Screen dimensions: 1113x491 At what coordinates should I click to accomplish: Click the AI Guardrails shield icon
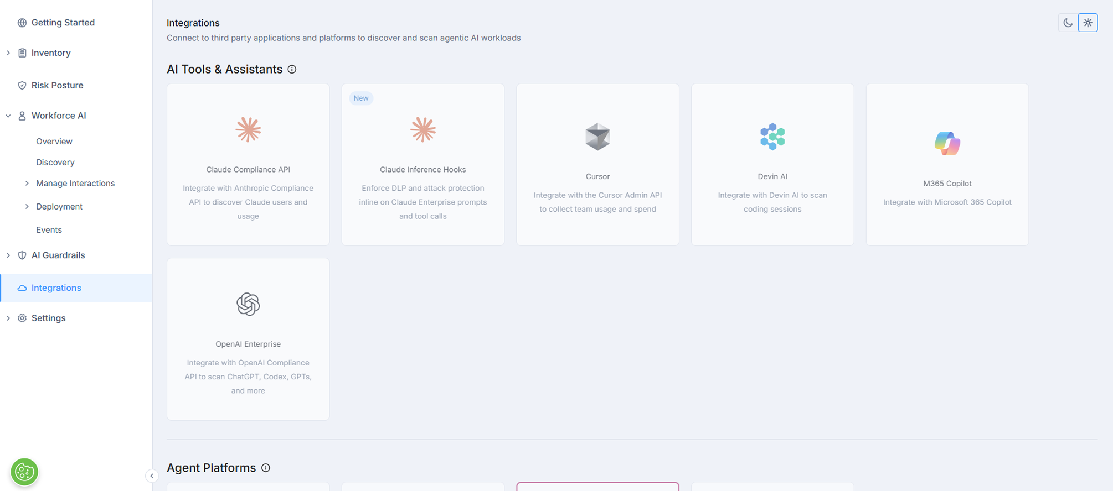tap(22, 255)
